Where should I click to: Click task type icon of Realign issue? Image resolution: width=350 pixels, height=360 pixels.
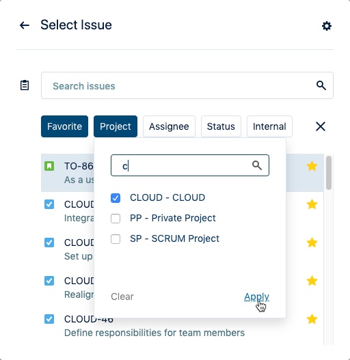click(x=49, y=281)
